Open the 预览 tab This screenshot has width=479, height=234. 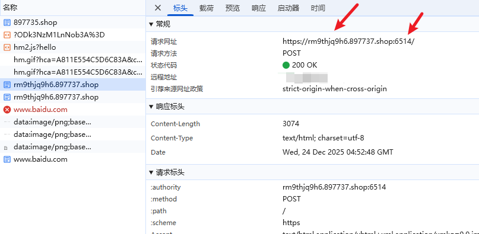pyautogui.click(x=233, y=8)
